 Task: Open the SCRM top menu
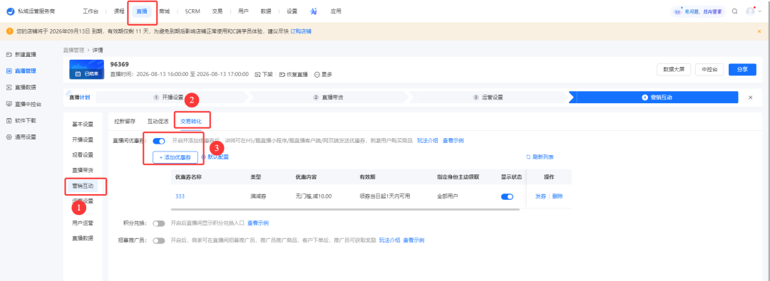click(x=192, y=11)
